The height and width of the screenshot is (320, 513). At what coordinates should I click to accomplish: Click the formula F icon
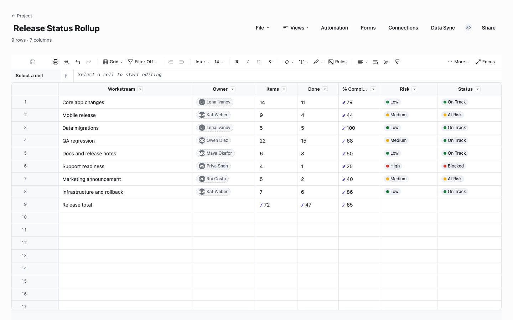[x=66, y=76]
